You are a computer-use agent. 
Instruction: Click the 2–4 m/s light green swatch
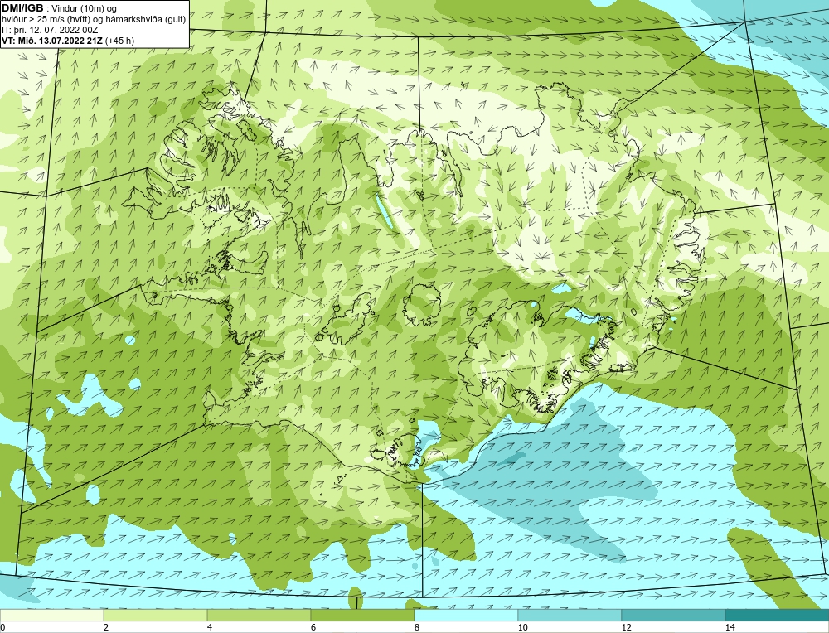click(156, 615)
